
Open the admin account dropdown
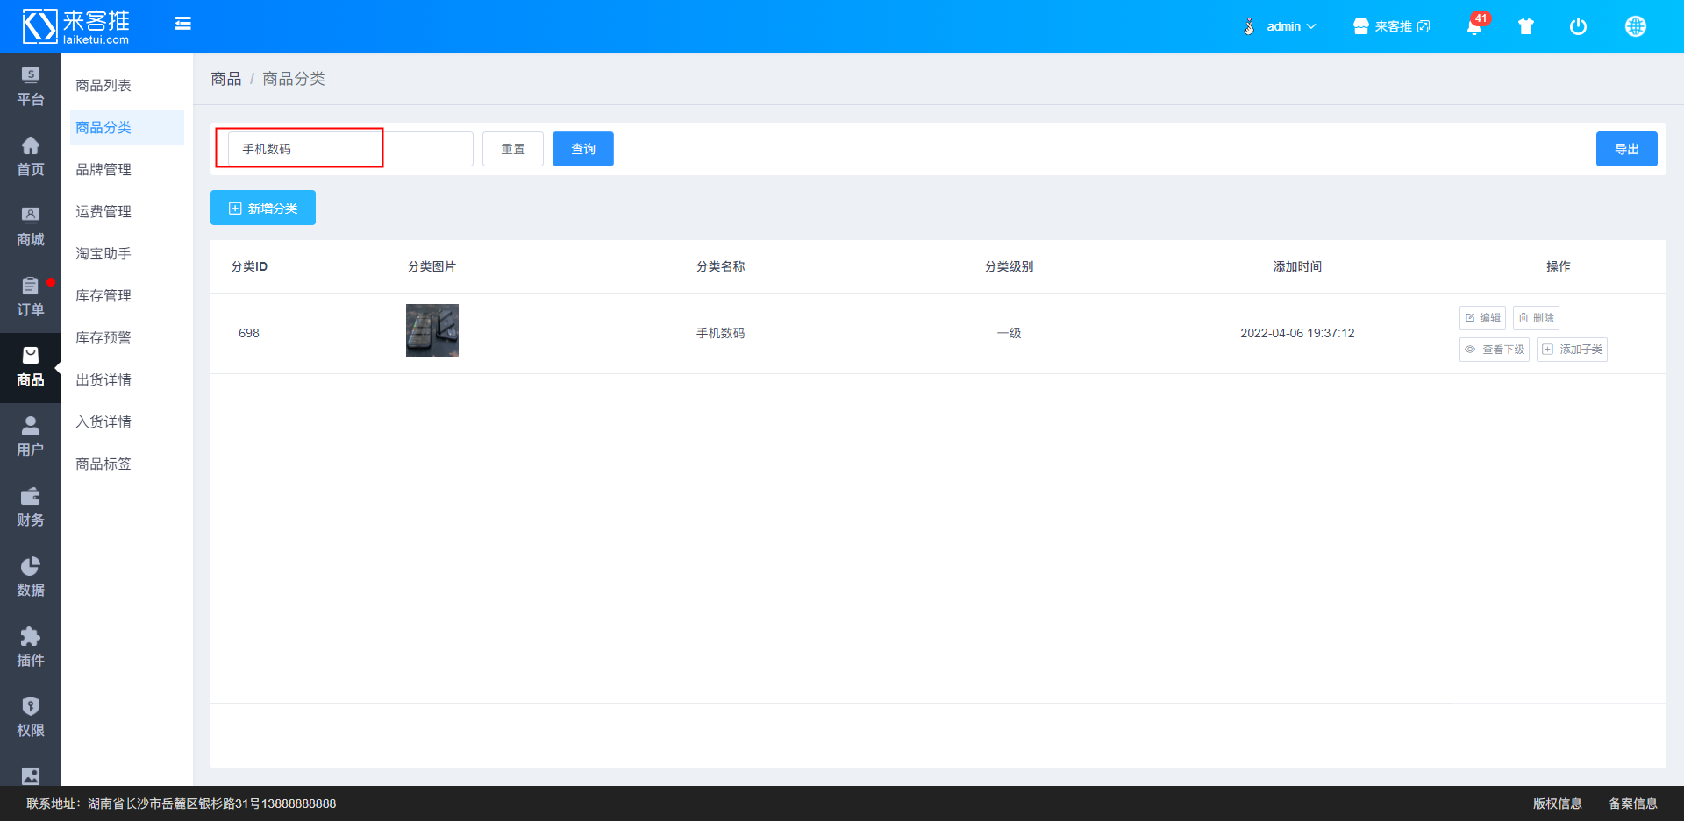click(1280, 26)
